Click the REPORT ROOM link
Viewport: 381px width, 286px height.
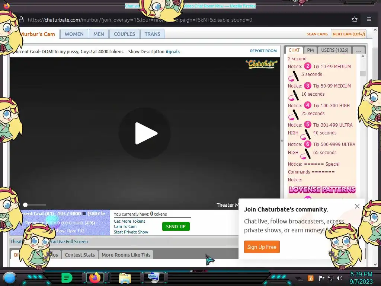(263, 51)
